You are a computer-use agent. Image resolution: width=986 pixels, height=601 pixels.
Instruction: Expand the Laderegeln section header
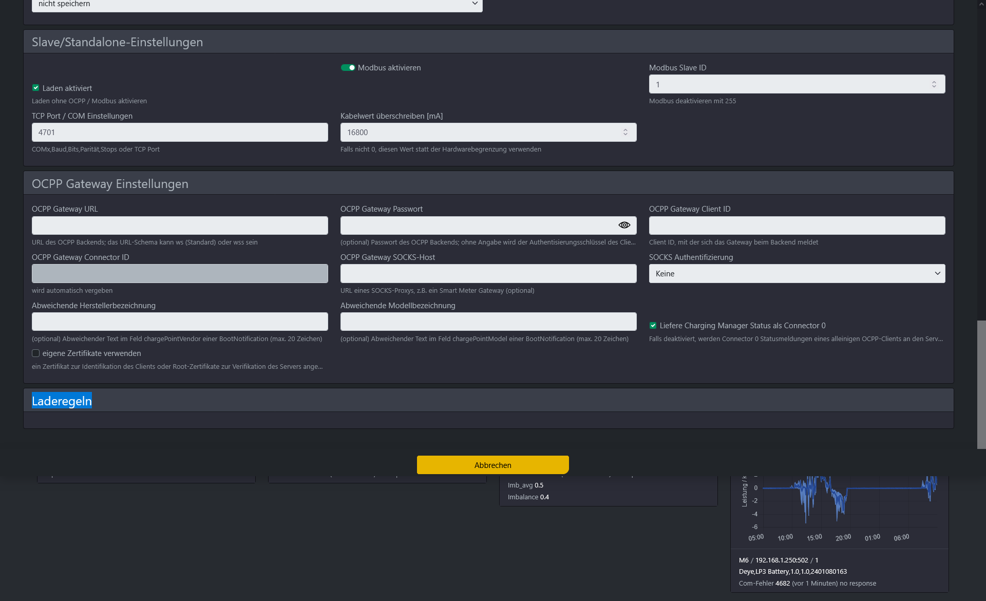point(62,401)
